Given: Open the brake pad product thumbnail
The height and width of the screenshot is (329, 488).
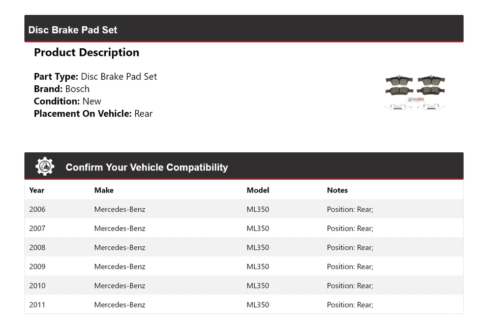Looking at the screenshot, I should (415, 92).
